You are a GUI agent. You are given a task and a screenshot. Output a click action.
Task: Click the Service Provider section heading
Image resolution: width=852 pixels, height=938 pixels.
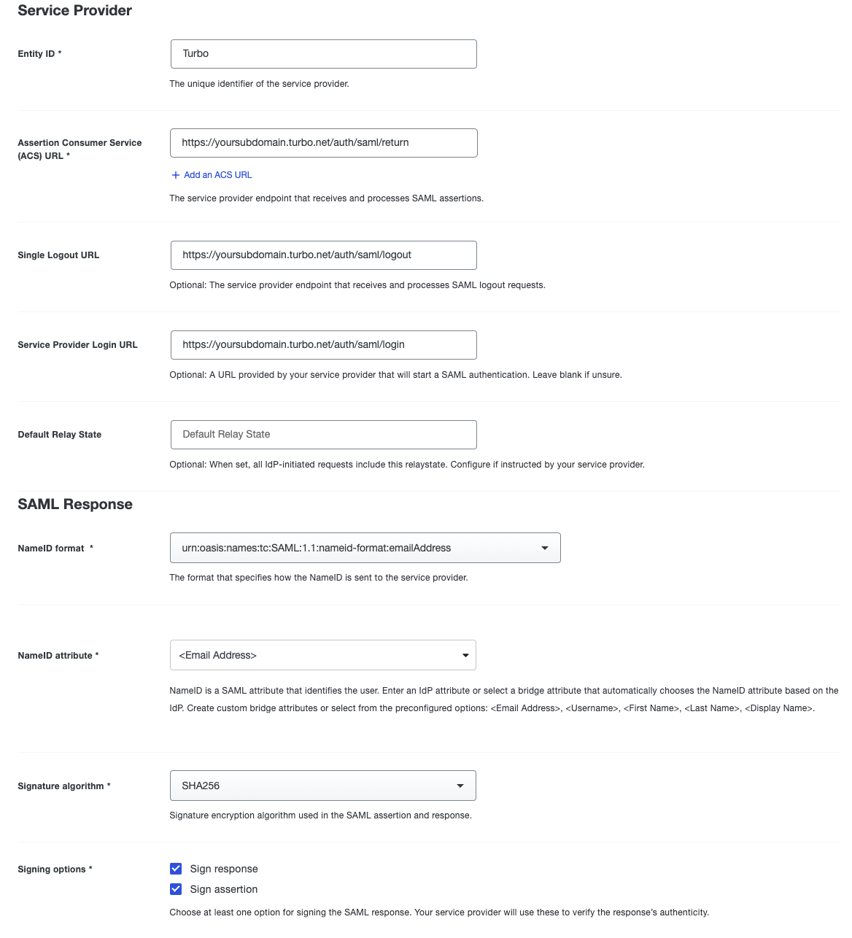[x=74, y=10]
